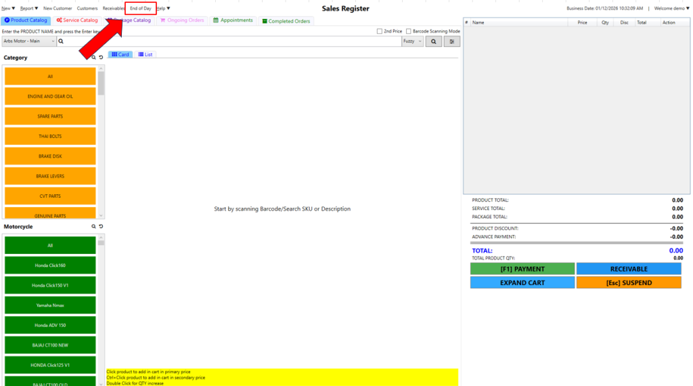The width and height of the screenshot is (693, 386).
Task: Switch to Card view
Action: [120, 54]
